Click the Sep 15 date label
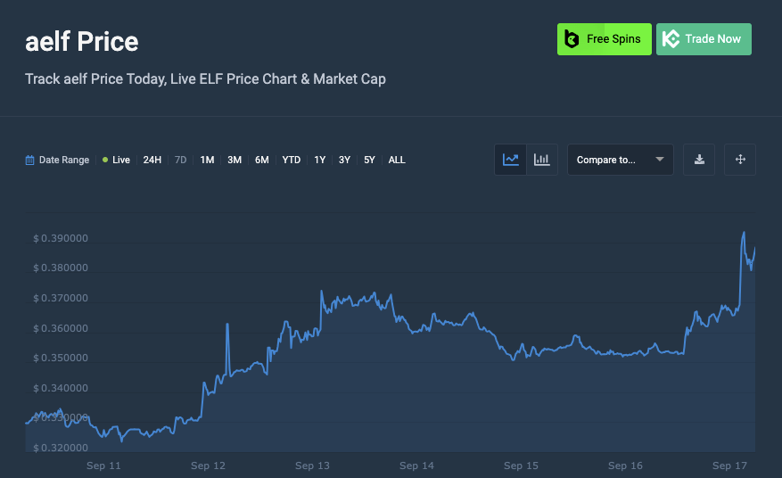The width and height of the screenshot is (782, 478). (x=521, y=466)
